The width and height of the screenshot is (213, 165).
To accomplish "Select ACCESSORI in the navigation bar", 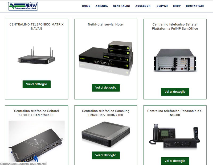I will [x=143, y=6].
